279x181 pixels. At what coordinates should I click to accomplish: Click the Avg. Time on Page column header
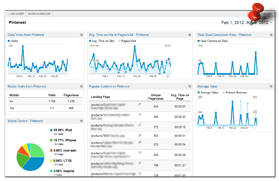coord(180,97)
